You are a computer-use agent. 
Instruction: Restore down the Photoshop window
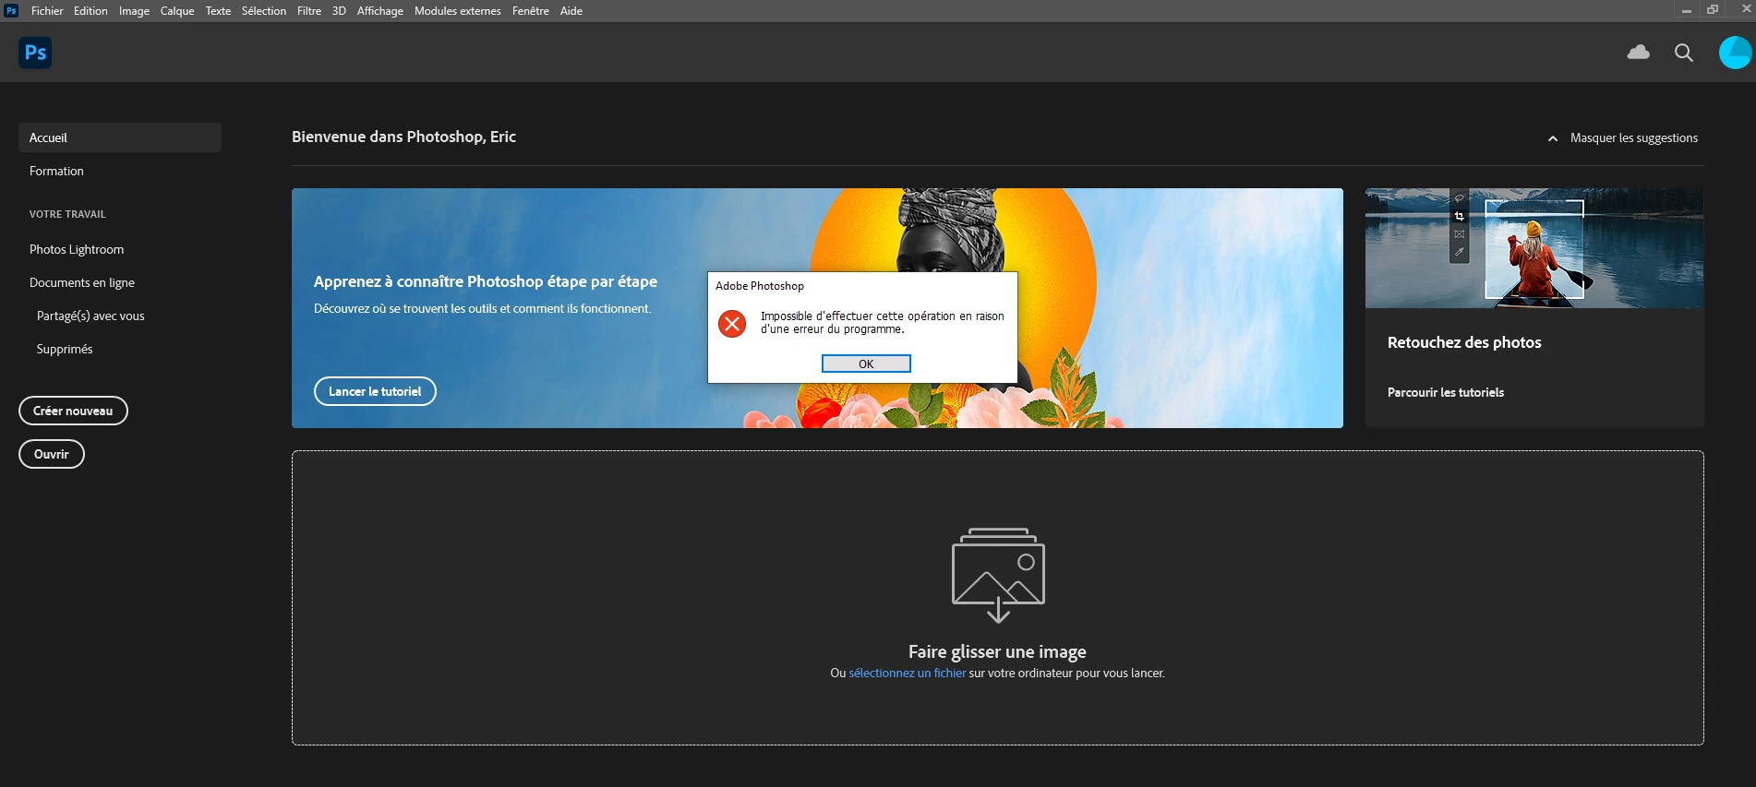coord(1713,9)
